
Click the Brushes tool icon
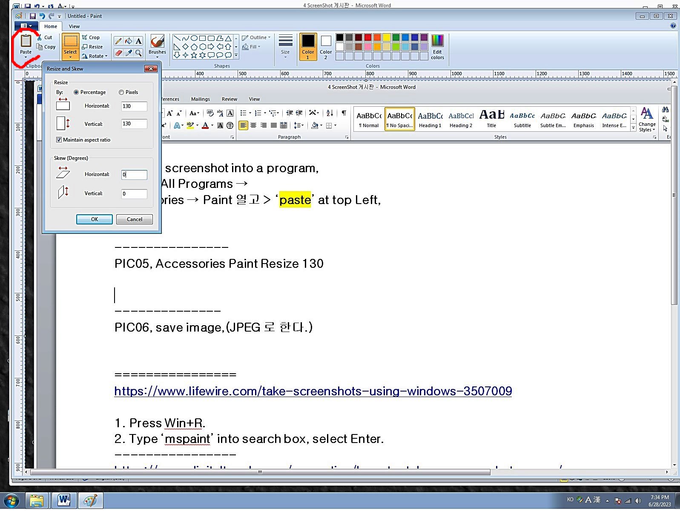(x=157, y=41)
